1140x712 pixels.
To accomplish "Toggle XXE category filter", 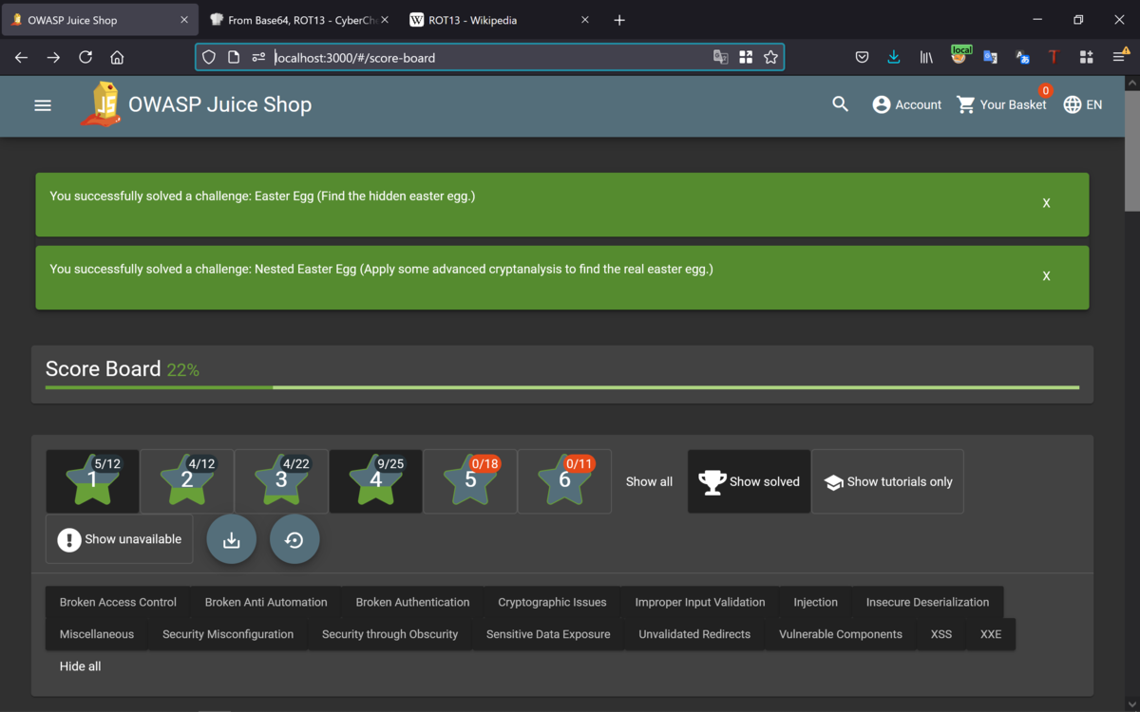I will (991, 634).
